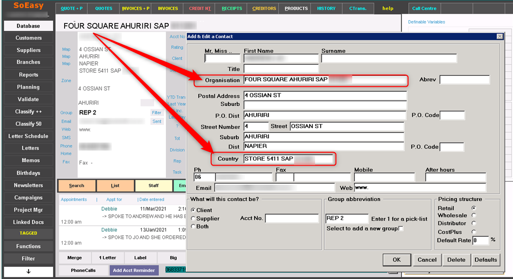Switch to the INVOICES + P tab
The height and width of the screenshot is (279, 513).
click(x=135, y=9)
